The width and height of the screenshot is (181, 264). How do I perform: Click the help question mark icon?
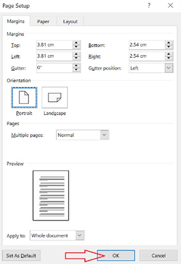pyautogui.click(x=149, y=6)
